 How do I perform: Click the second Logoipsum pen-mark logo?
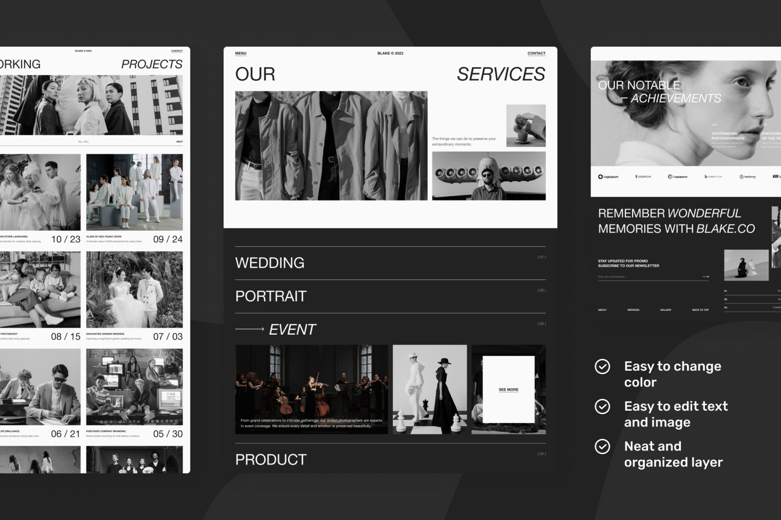coord(643,177)
